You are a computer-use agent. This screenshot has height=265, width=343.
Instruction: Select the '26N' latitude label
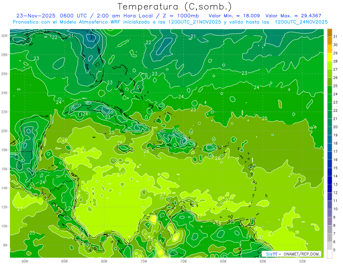pos(5,73)
